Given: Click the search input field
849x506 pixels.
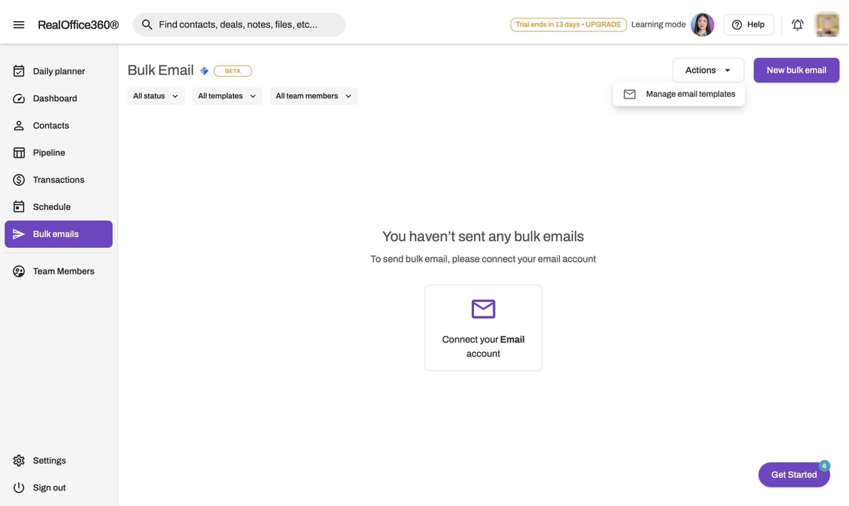Looking at the screenshot, I should (x=244, y=24).
